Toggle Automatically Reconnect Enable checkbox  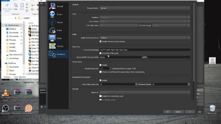click(100, 80)
